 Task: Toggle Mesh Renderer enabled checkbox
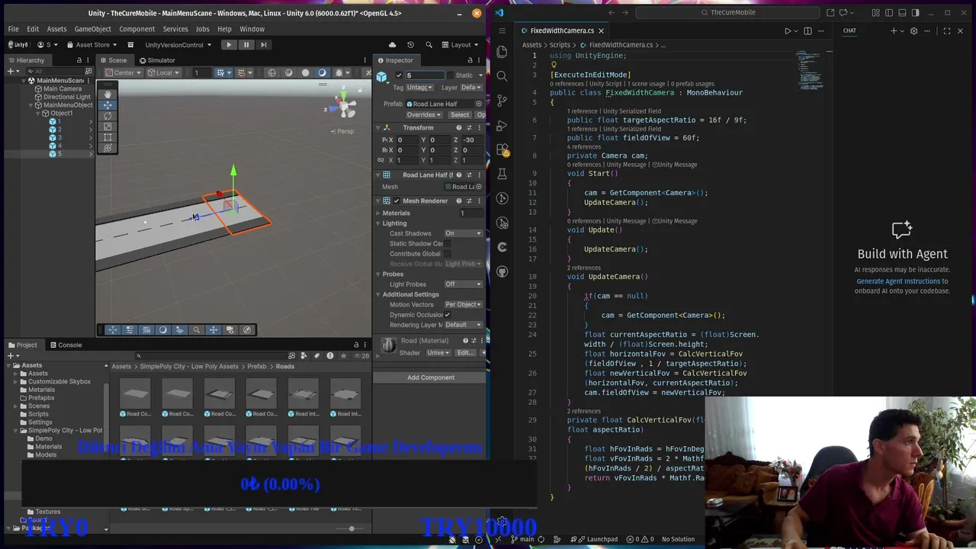pyautogui.click(x=396, y=201)
